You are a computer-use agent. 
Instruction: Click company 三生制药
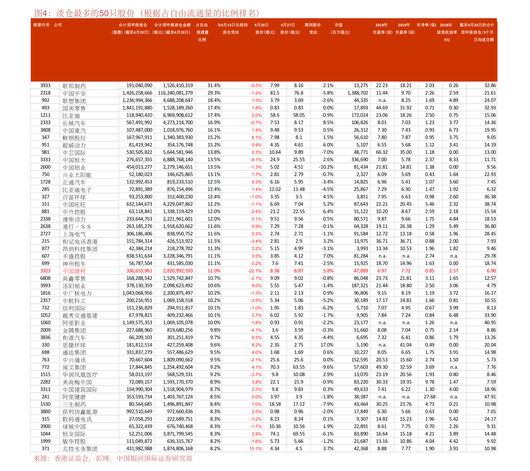tap(74, 404)
